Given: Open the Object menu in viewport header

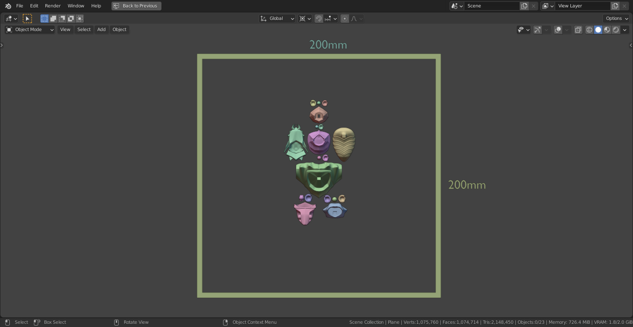Looking at the screenshot, I should pos(120,30).
